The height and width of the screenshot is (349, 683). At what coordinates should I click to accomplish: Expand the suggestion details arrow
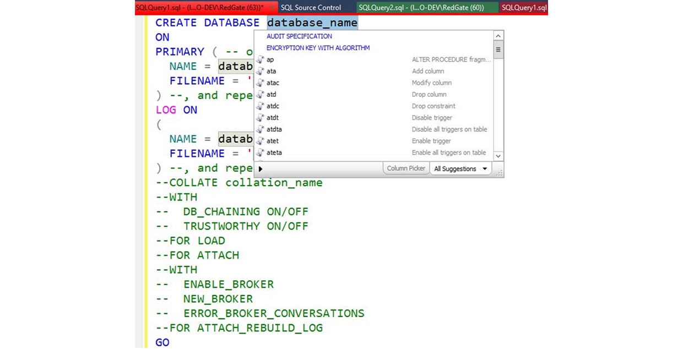[x=261, y=169]
